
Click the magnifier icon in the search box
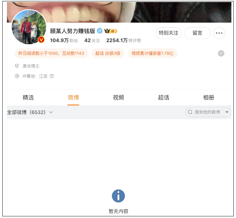click(190, 112)
